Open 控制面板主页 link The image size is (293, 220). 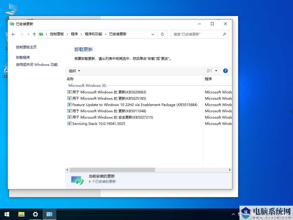pyautogui.click(x=26, y=47)
